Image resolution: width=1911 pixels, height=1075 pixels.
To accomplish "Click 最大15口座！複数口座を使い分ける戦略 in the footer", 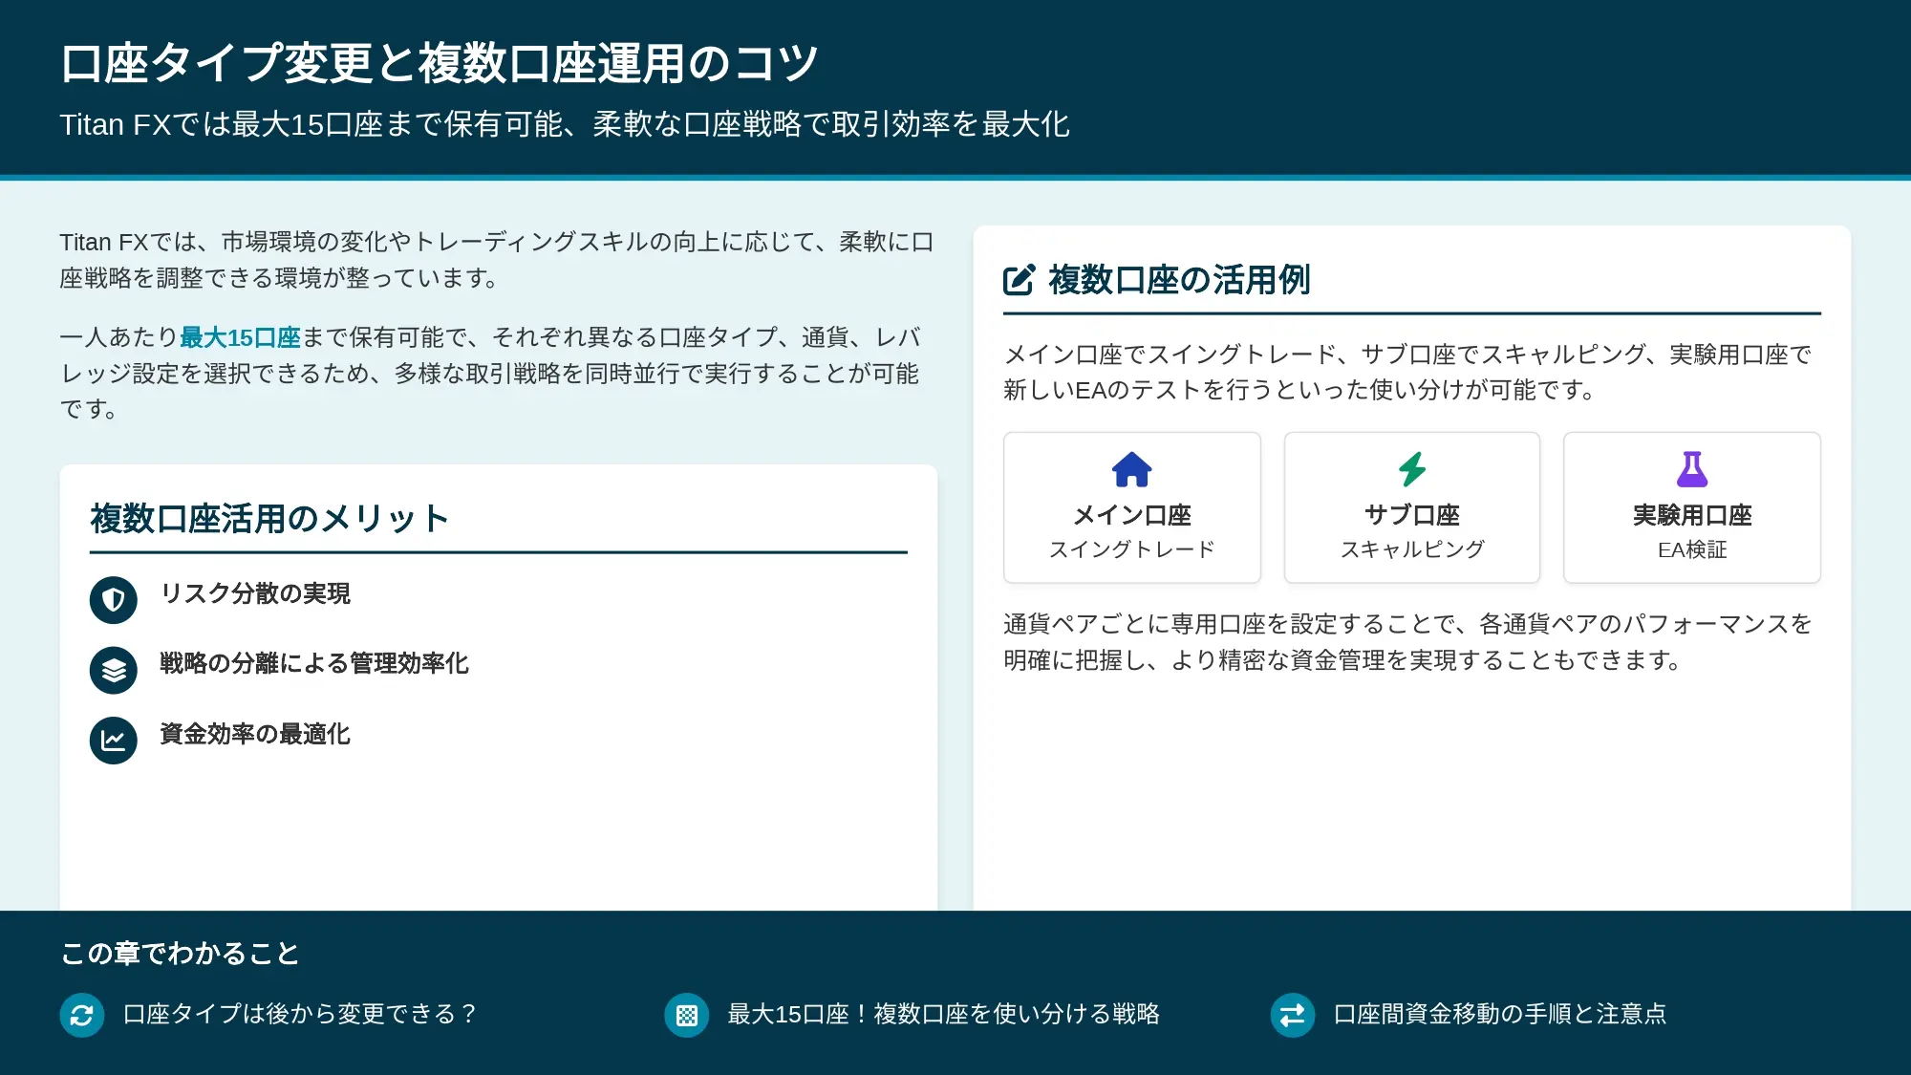I will point(944,1014).
